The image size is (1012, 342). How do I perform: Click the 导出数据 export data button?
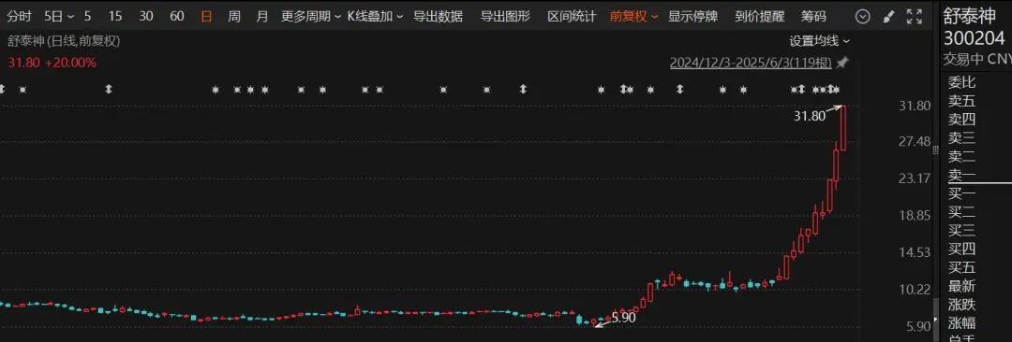point(438,17)
